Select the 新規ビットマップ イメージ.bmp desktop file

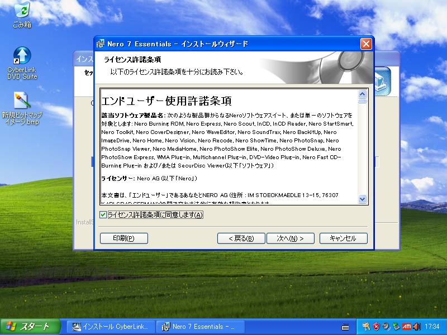pos(22,108)
